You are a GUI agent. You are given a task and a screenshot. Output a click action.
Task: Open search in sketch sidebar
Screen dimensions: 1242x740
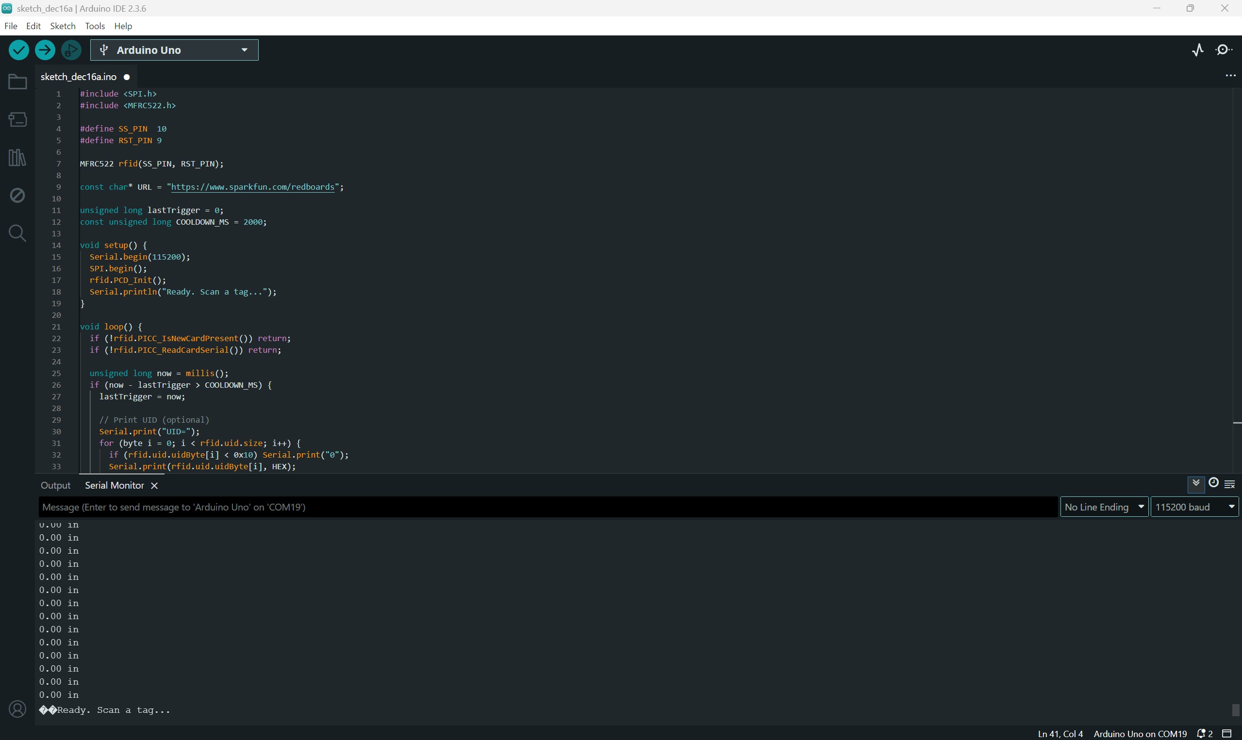[x=17, y=233]
